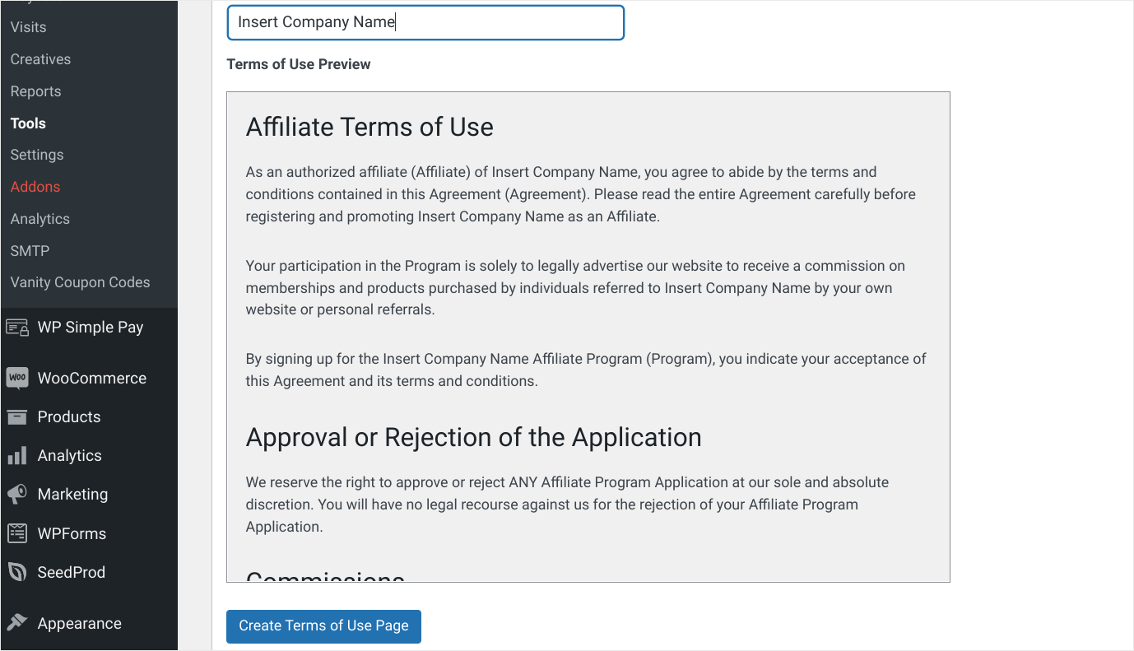Click the WooCommerce logo icon

17,379
